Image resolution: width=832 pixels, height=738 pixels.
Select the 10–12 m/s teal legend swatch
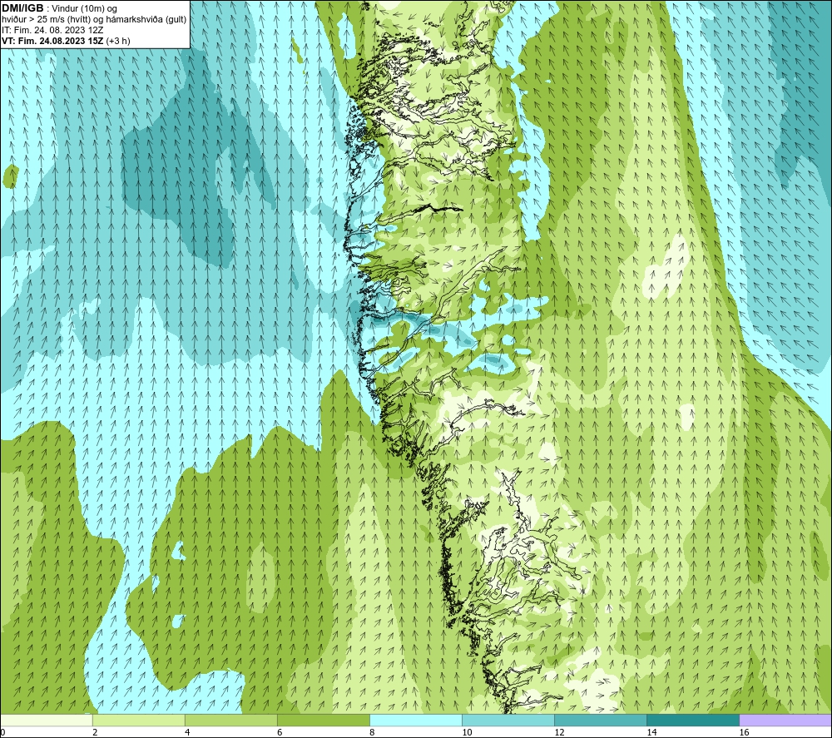(x=508, y=720)
